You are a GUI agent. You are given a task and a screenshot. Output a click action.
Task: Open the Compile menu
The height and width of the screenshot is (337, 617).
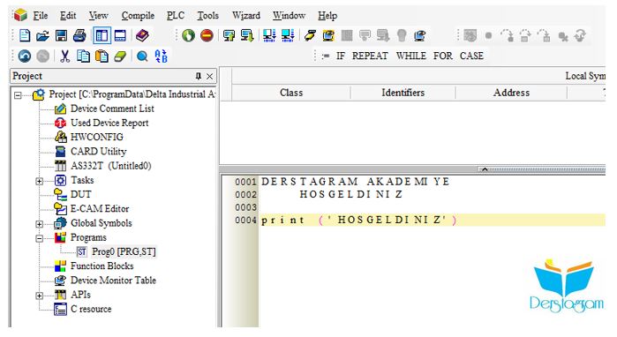[138, 16]
